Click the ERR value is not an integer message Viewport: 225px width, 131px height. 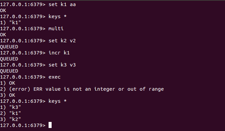(x=99, y=89)
